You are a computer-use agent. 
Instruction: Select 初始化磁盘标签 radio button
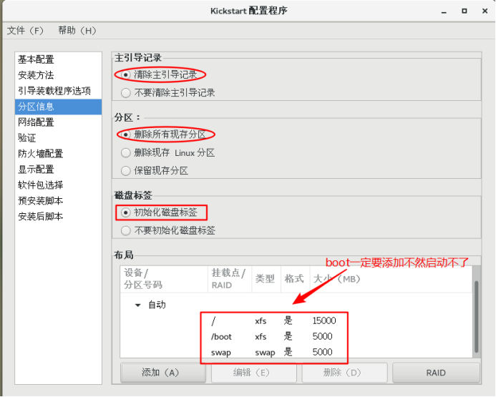pos(125,212)
